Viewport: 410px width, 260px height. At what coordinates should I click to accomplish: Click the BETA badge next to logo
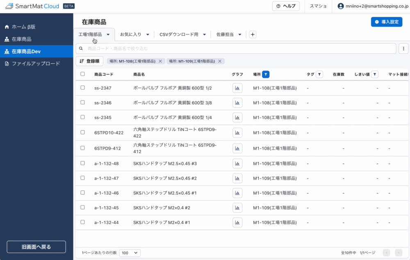[x=69, y=6]
